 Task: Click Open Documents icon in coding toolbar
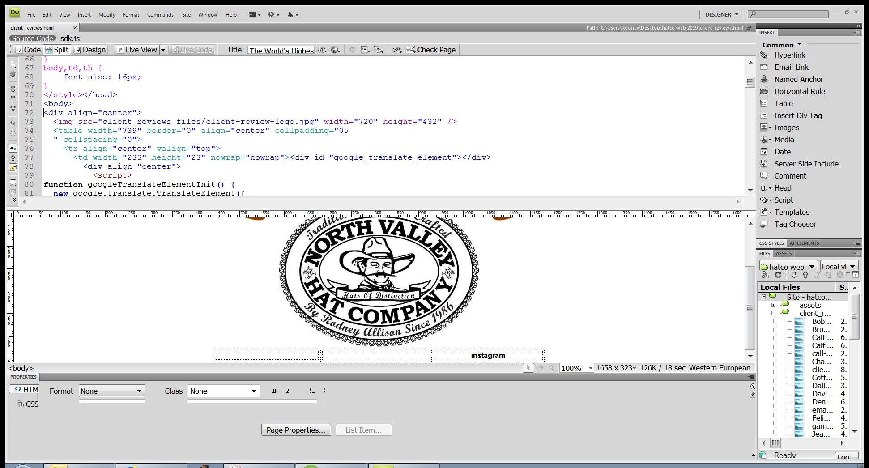click(x=13, y=64)
